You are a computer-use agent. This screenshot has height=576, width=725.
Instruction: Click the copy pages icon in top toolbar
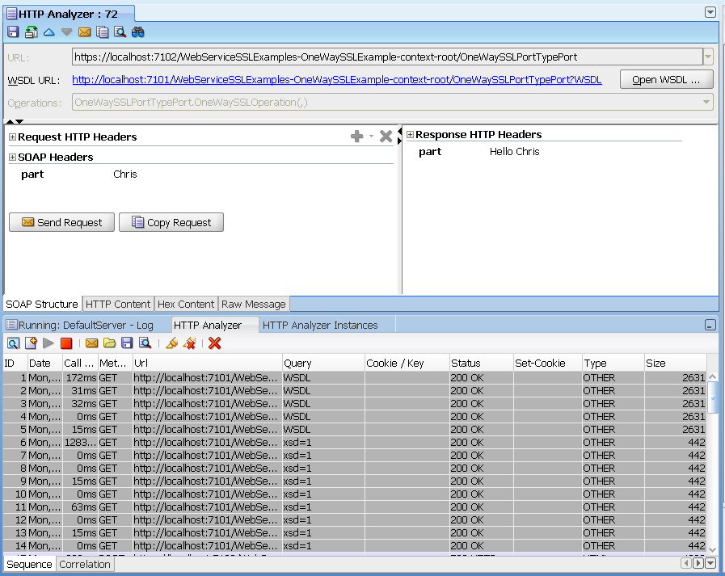[x=102, y=32]
